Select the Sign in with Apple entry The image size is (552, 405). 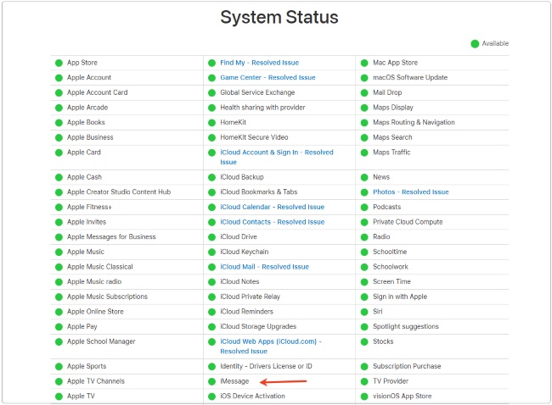(x=400, y=297)
